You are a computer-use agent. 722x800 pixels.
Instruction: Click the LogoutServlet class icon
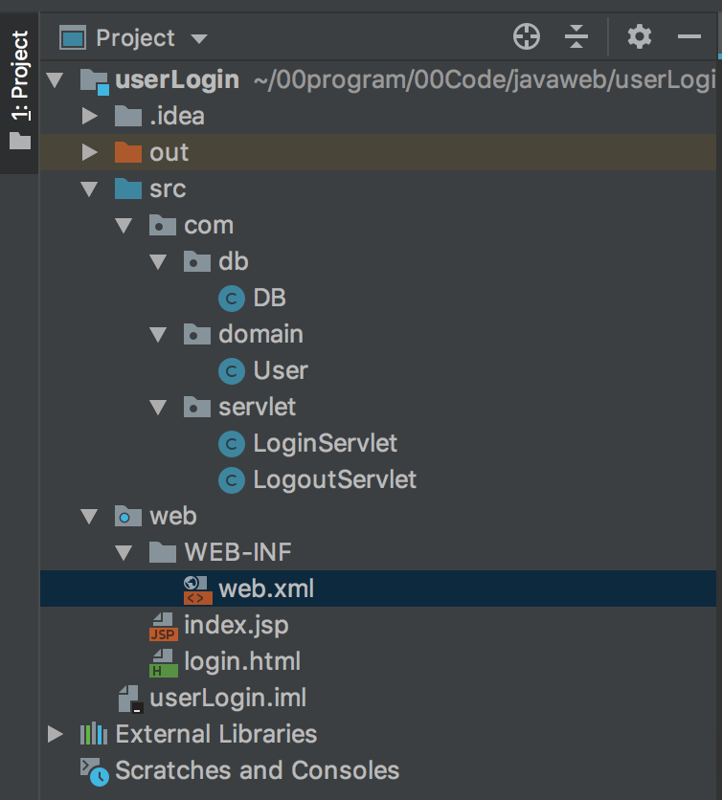point(232,480)
